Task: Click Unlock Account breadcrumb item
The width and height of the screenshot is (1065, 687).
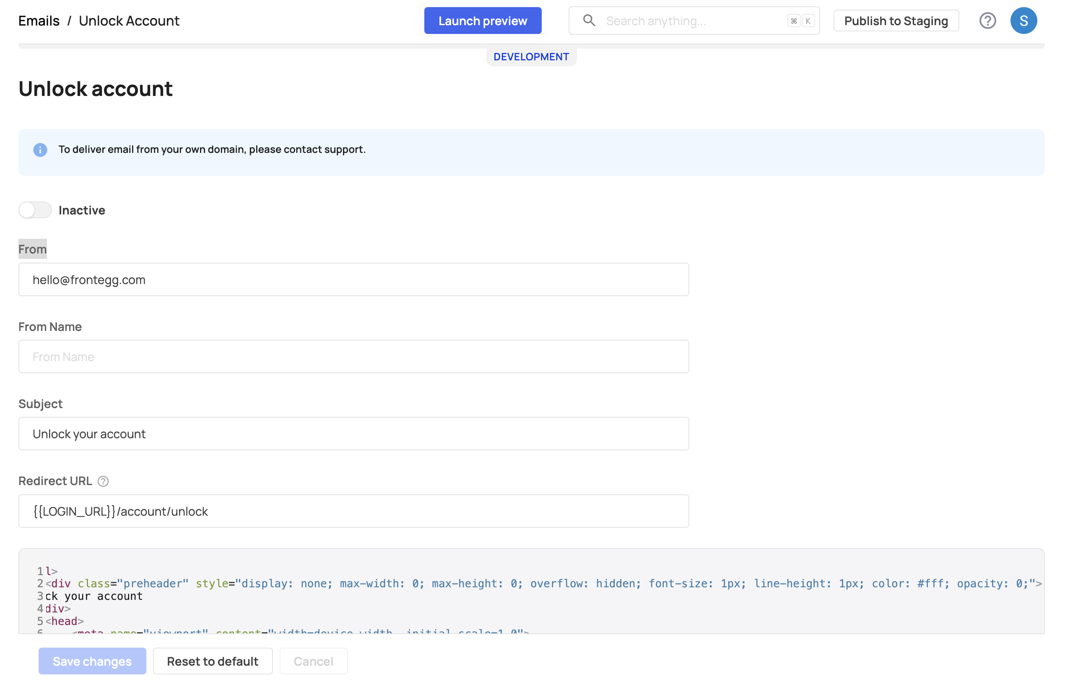Action: [x=129, y=21]
